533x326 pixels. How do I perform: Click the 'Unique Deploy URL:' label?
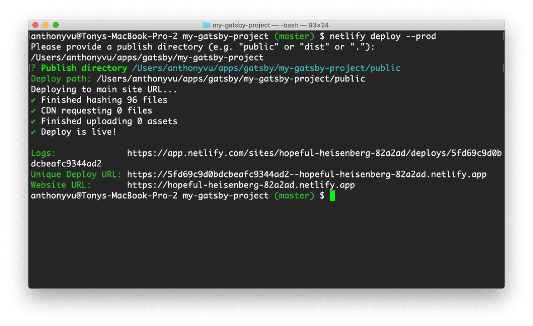(77, 174)
